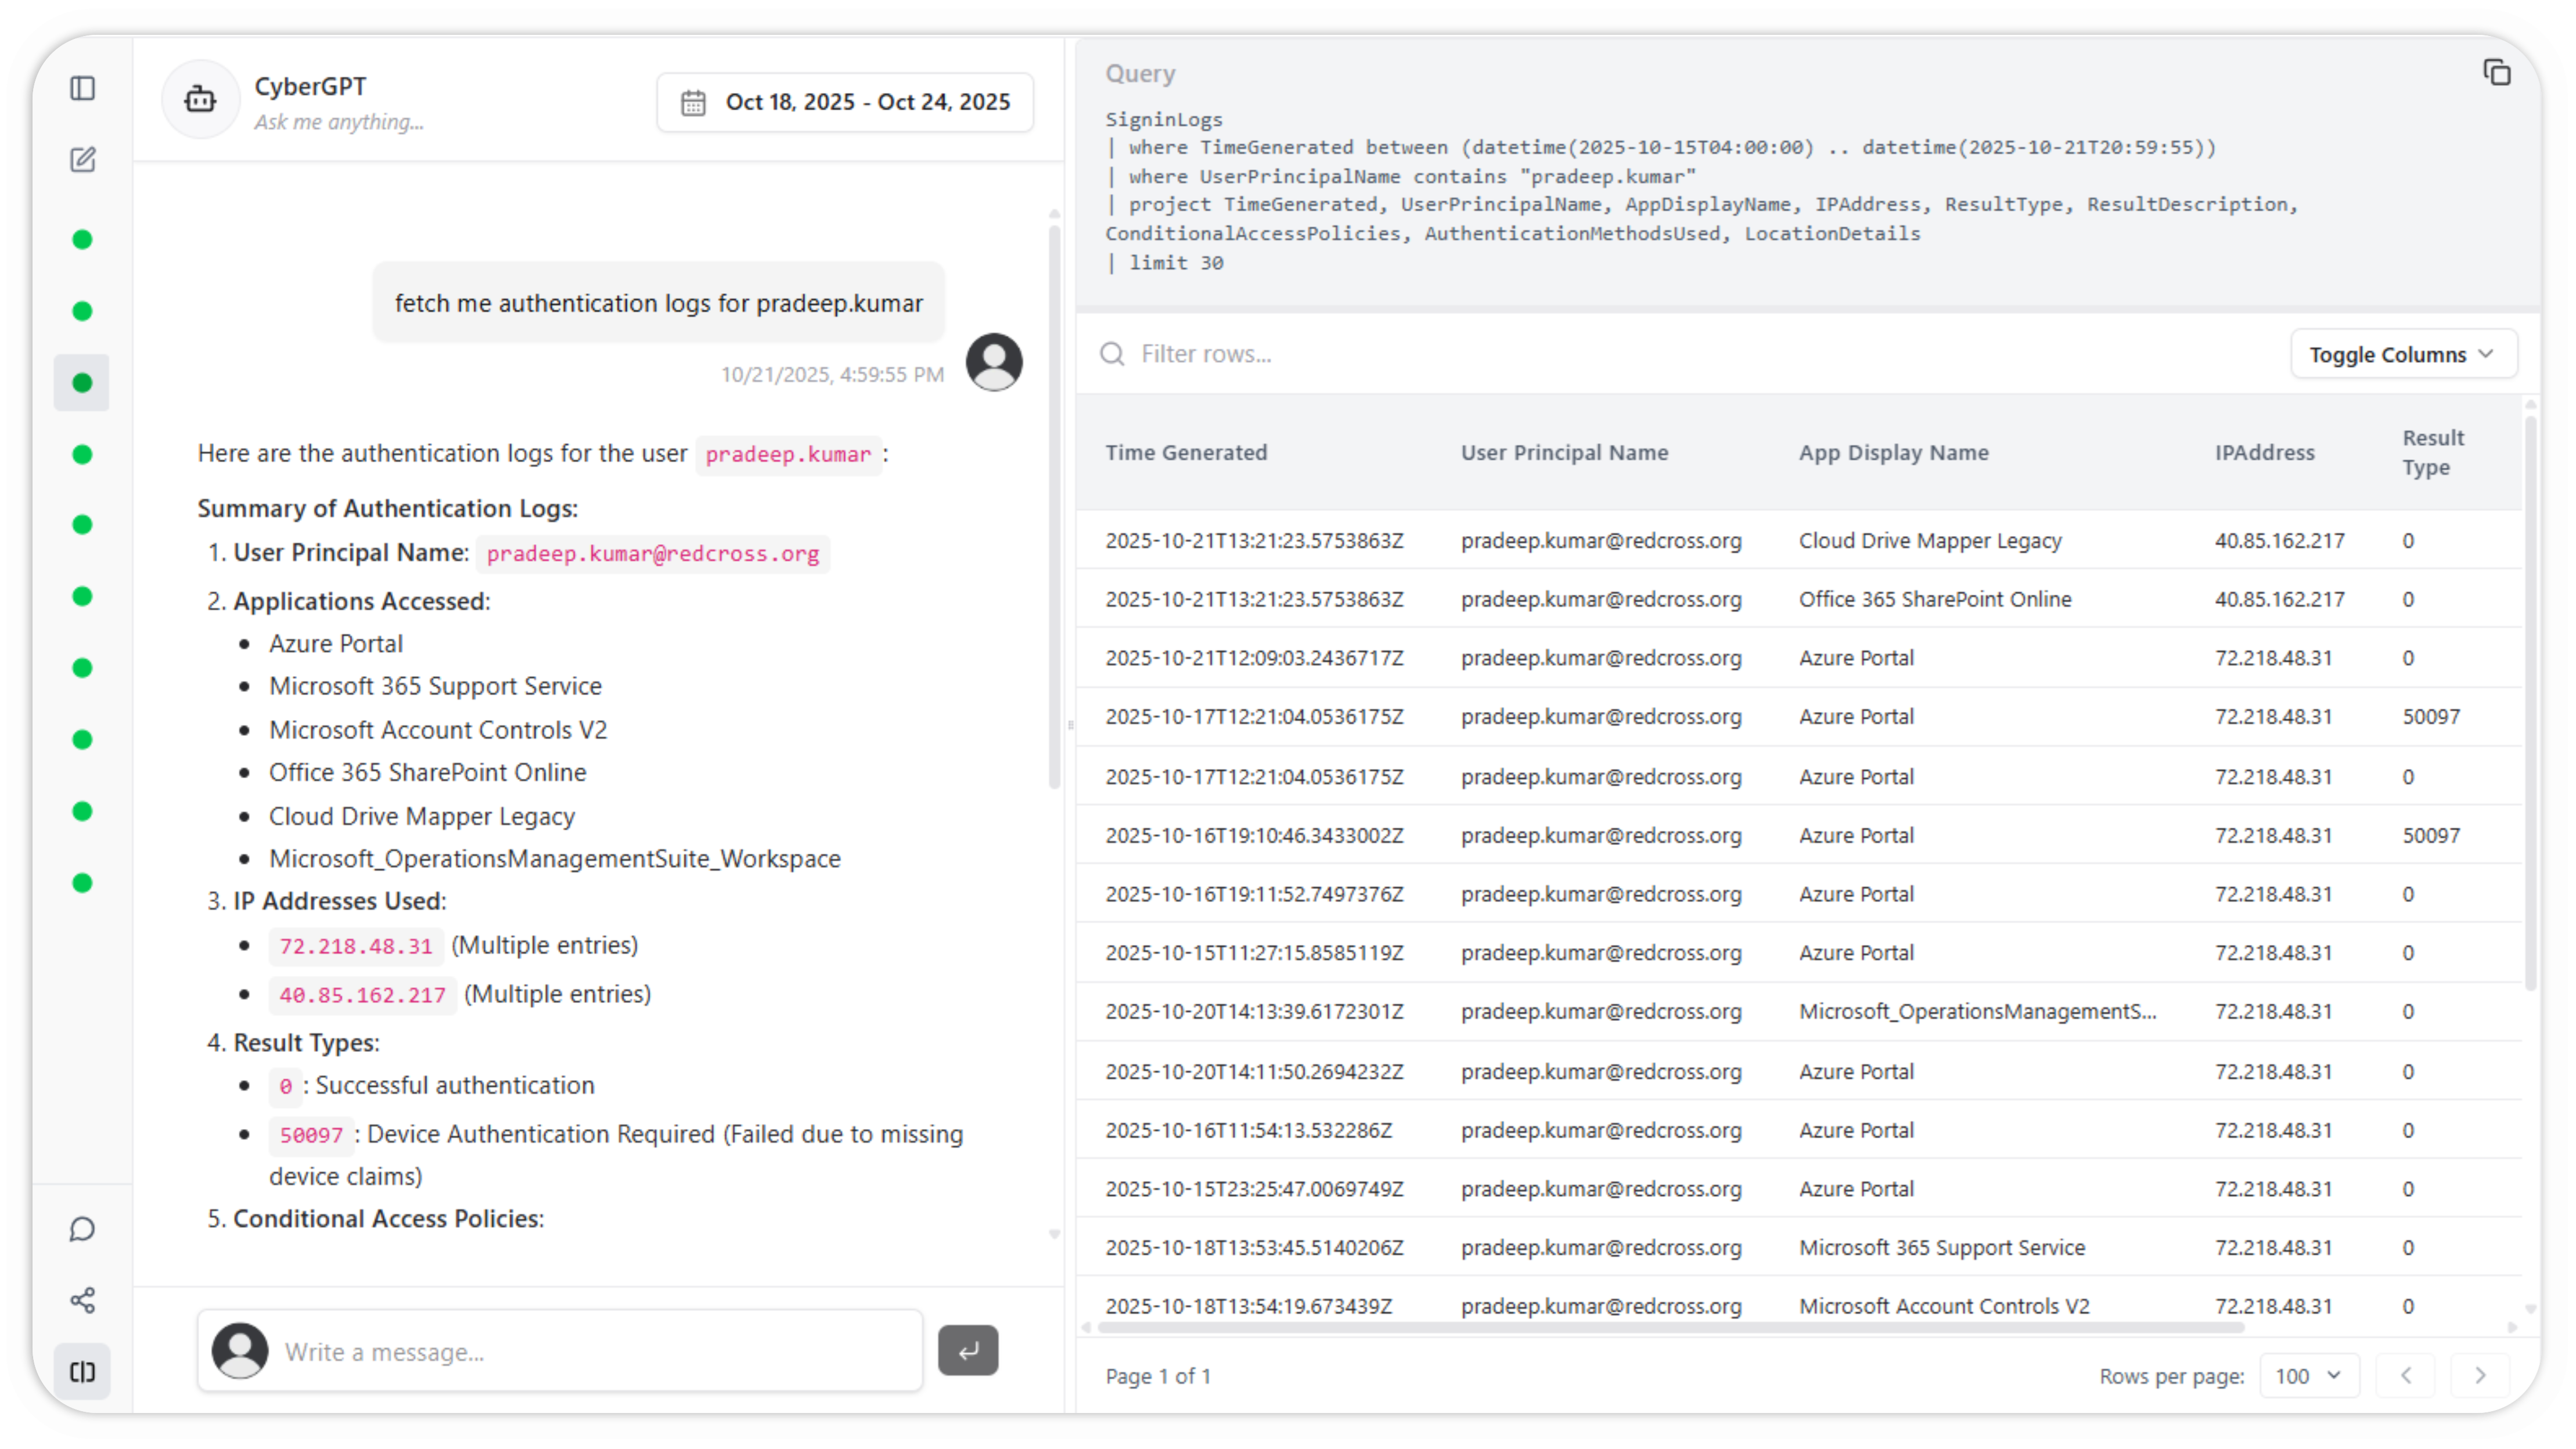Start a new chat with compose icon

(x=83, y=160)
